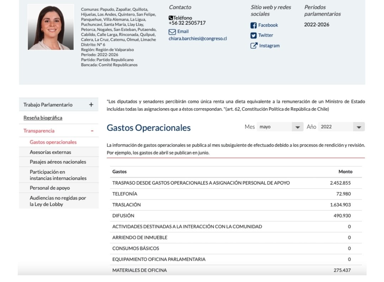384x282 pixels.
Task: Click the amount 2.452.855
Action: click(340, 183)
